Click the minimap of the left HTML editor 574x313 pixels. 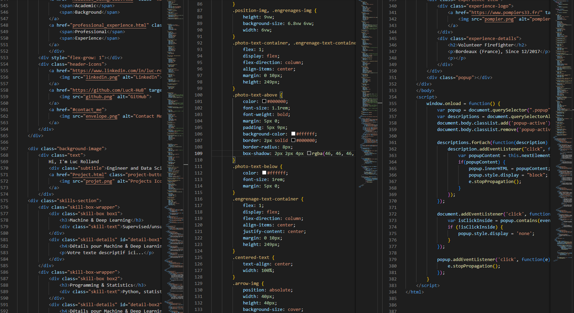pyautogui.click(x=175, y=156)
